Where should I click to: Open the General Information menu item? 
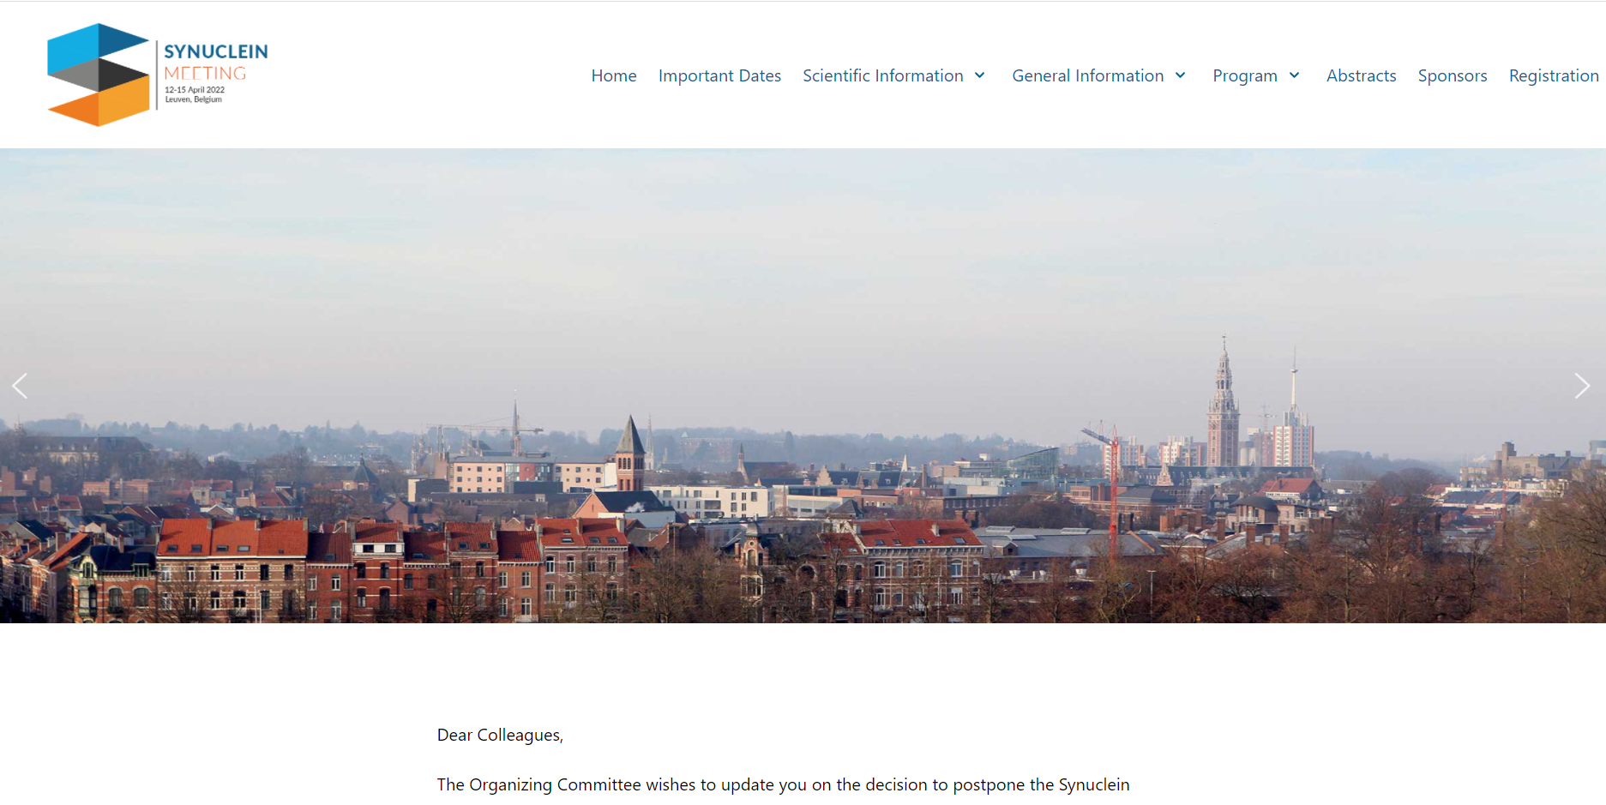(x=1087, y=75)
